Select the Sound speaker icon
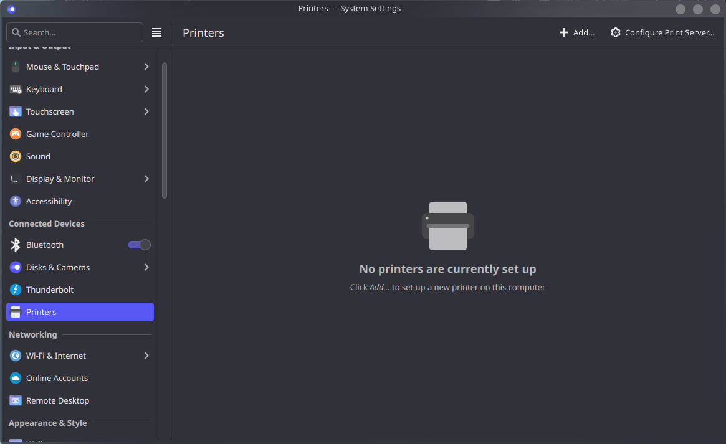Viewport: 726px width, 444px height. (x=16, y=156)
